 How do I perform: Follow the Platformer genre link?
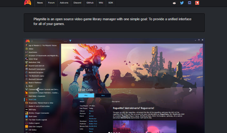click(93, 119)
